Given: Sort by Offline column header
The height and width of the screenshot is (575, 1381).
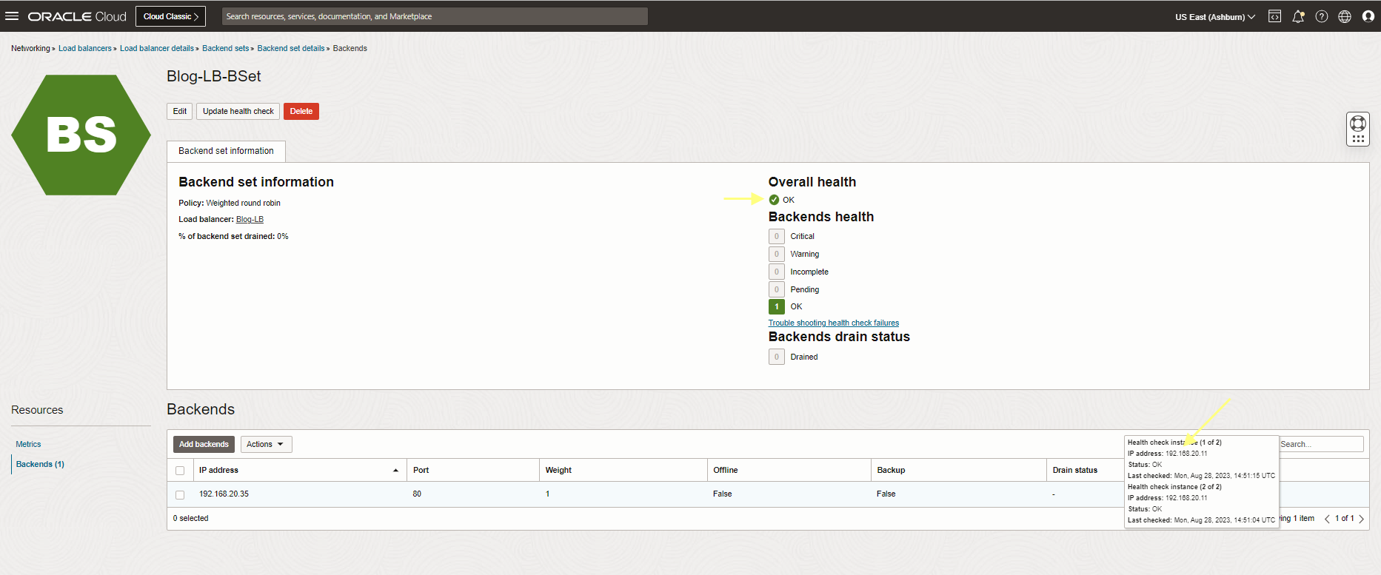Looking at the screenshot, I should tap(726, 470).
